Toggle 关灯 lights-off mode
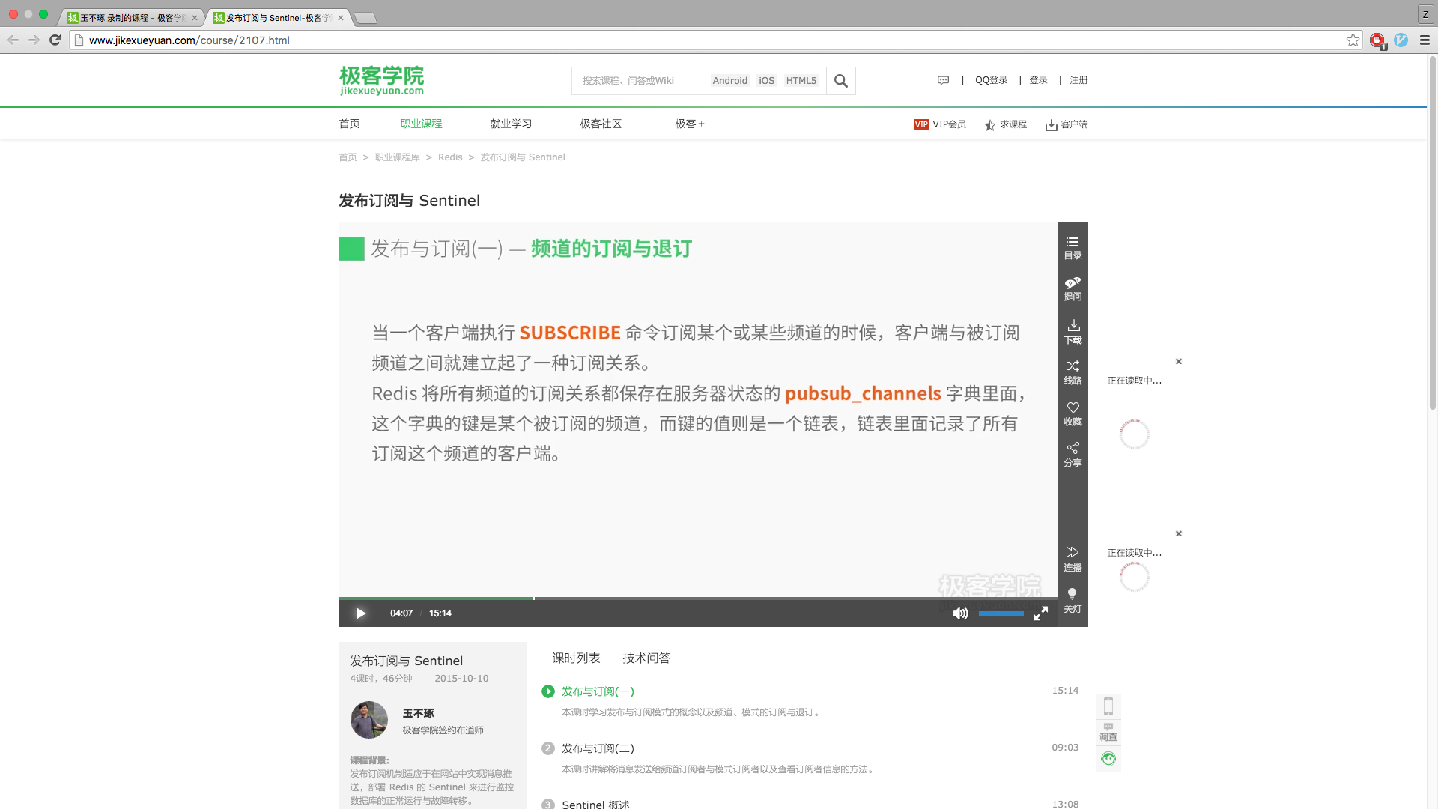 [1073, 600]
